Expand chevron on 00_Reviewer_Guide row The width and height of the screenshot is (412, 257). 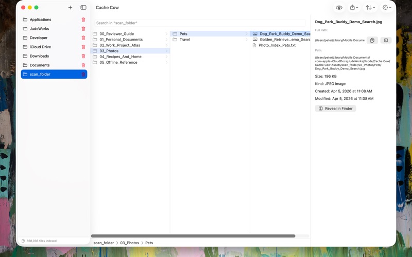pos(166,33)
